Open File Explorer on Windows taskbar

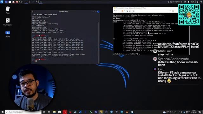[x=54, y=112]
